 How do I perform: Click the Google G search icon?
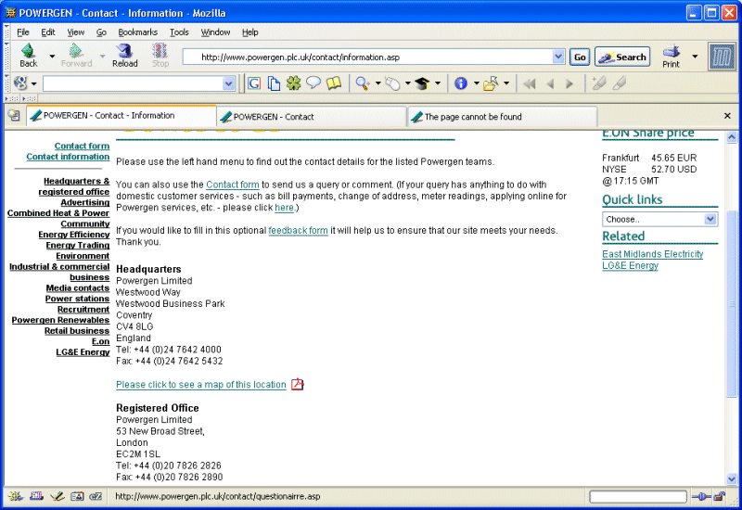click(x=254, y=83)
